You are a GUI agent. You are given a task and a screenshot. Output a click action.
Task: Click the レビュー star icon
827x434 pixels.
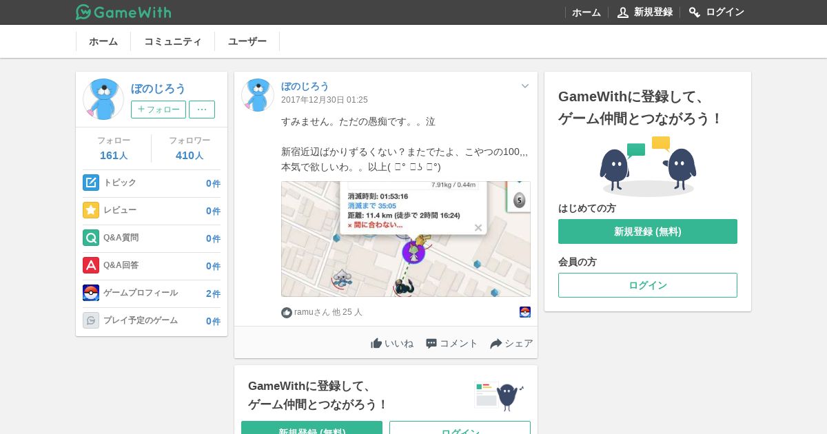(91, 210)
